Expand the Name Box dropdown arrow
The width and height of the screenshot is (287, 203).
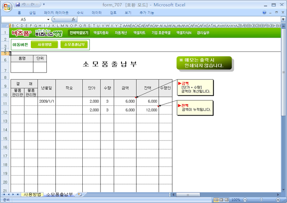48,19
